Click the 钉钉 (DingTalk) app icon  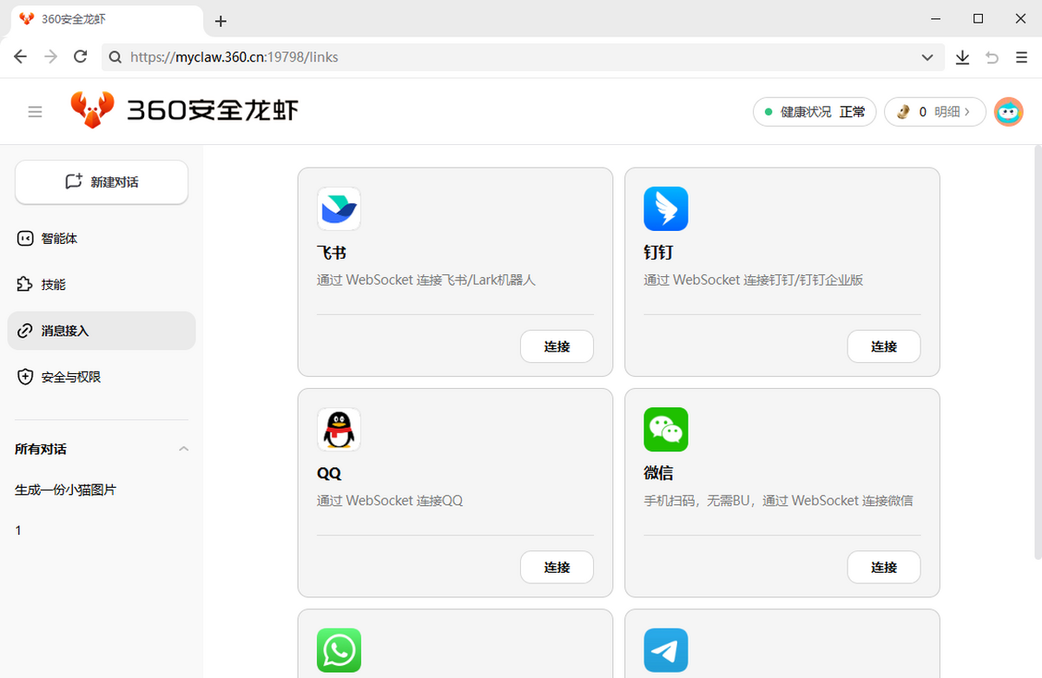click(x=666, y=208)
